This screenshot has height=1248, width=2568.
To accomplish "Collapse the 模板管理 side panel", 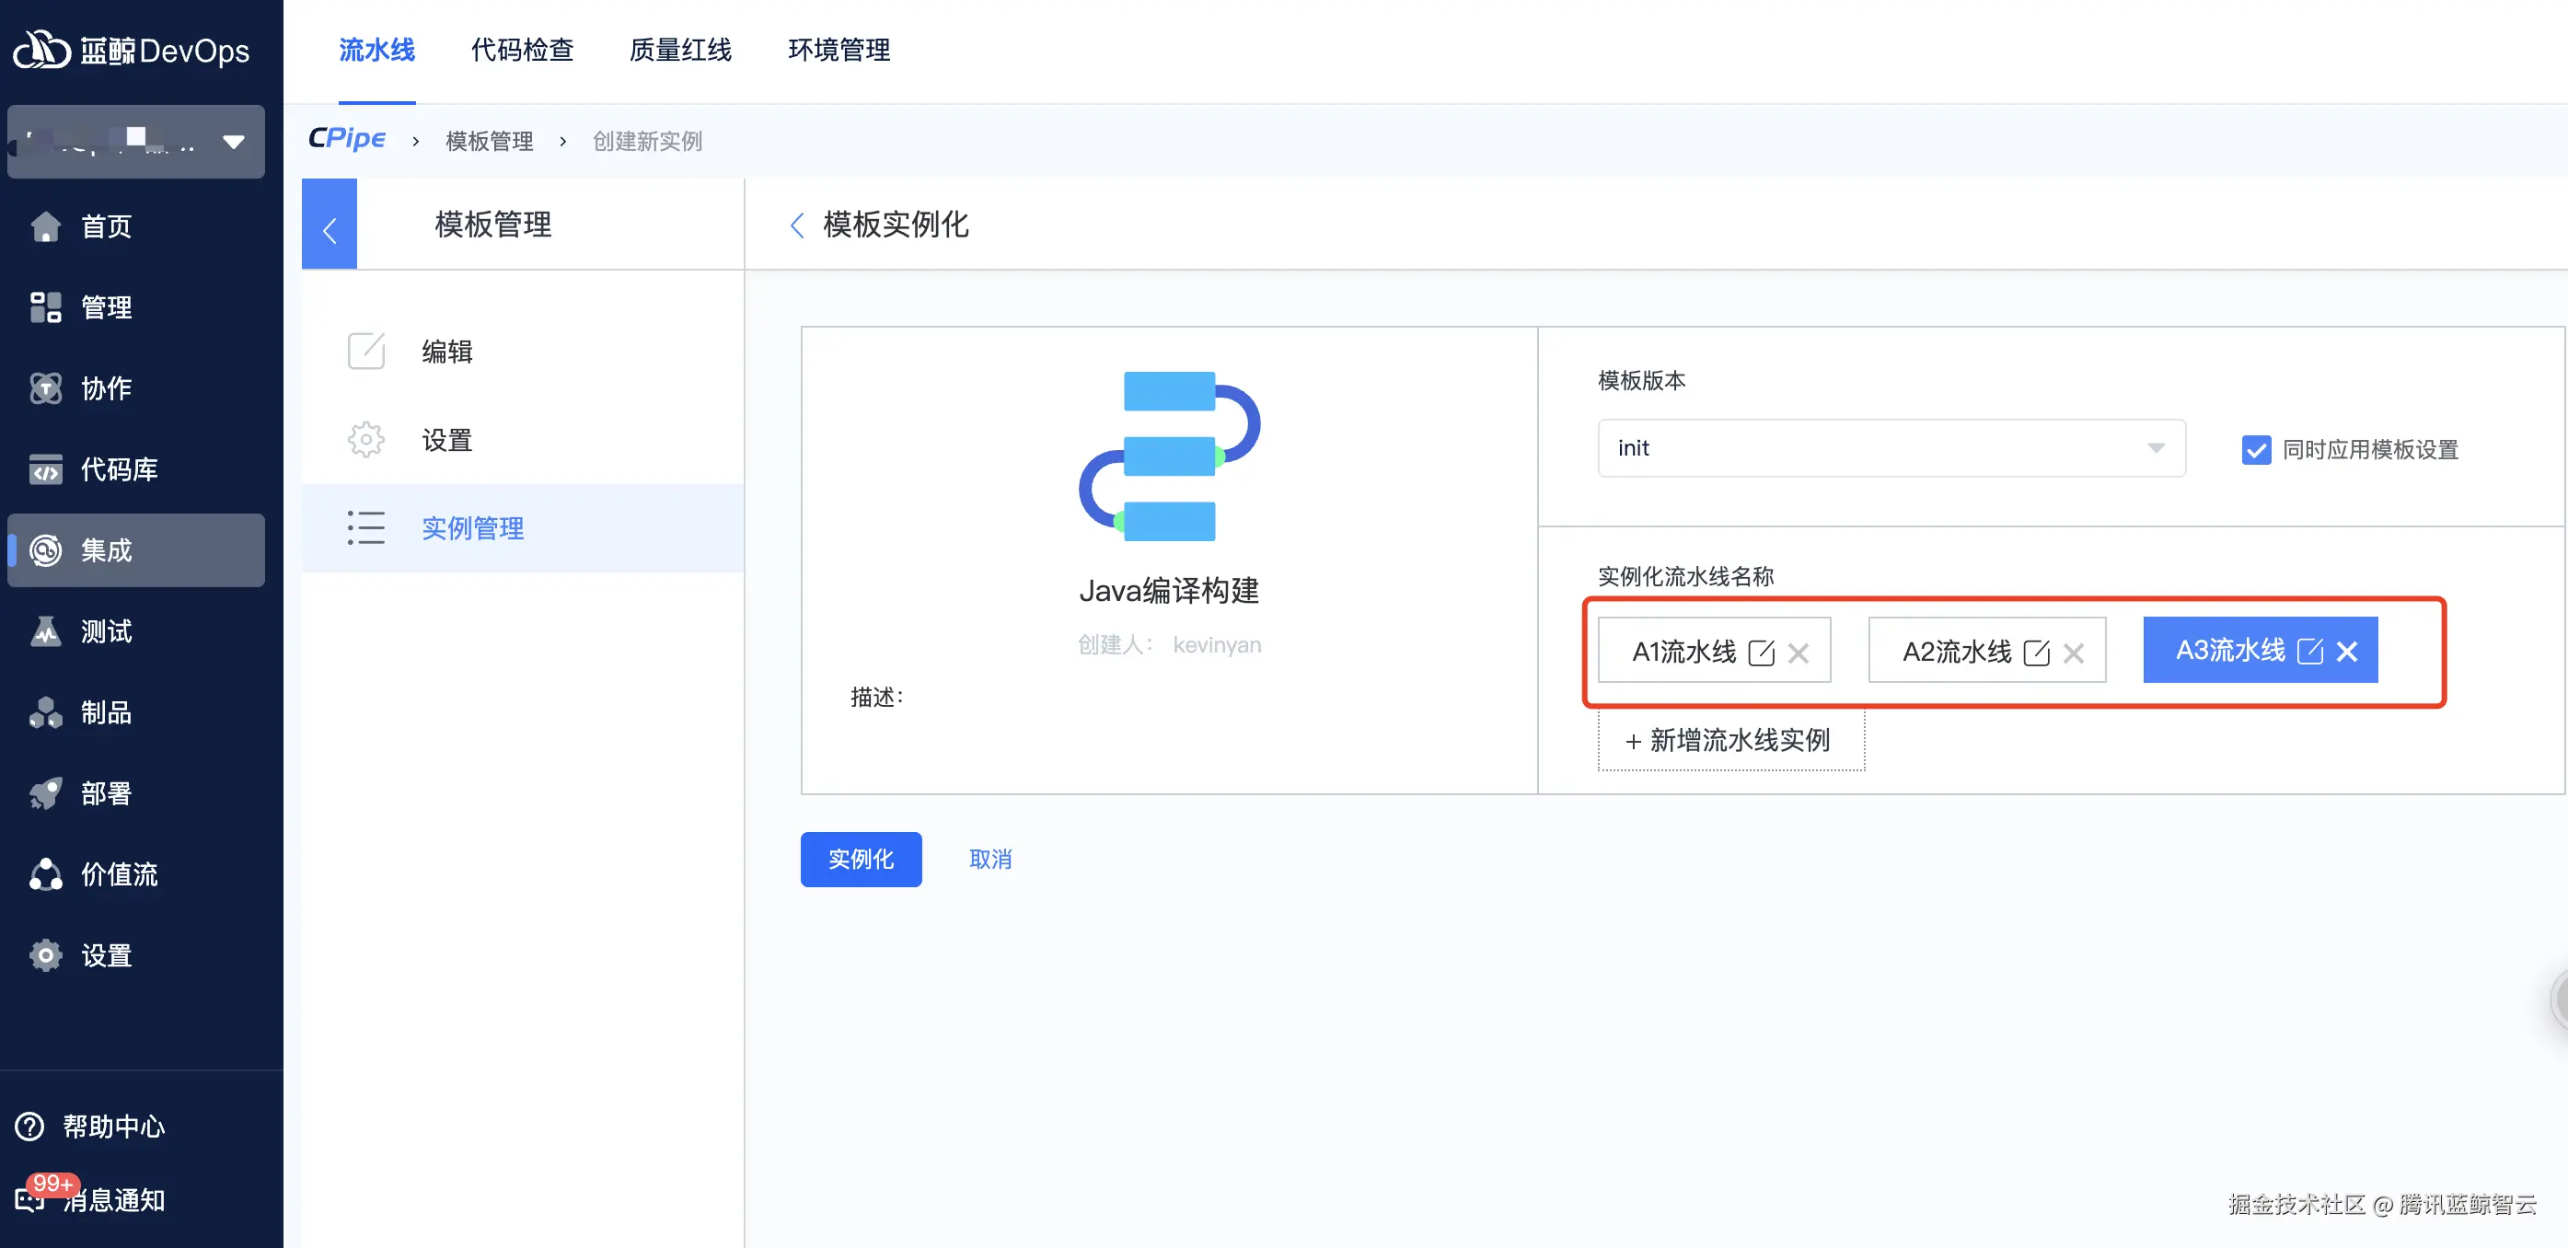I will coord(329,225).
